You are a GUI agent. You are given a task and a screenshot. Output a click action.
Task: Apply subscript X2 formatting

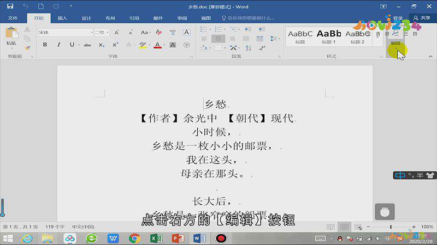pos(102,45)
